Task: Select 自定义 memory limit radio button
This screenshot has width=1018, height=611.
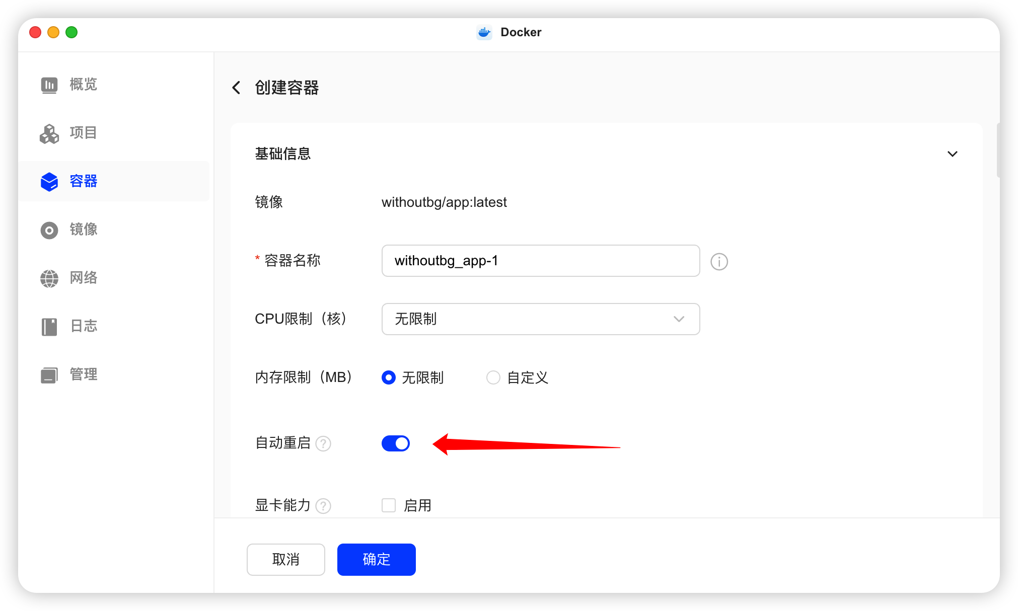Action: click(493, 377)
